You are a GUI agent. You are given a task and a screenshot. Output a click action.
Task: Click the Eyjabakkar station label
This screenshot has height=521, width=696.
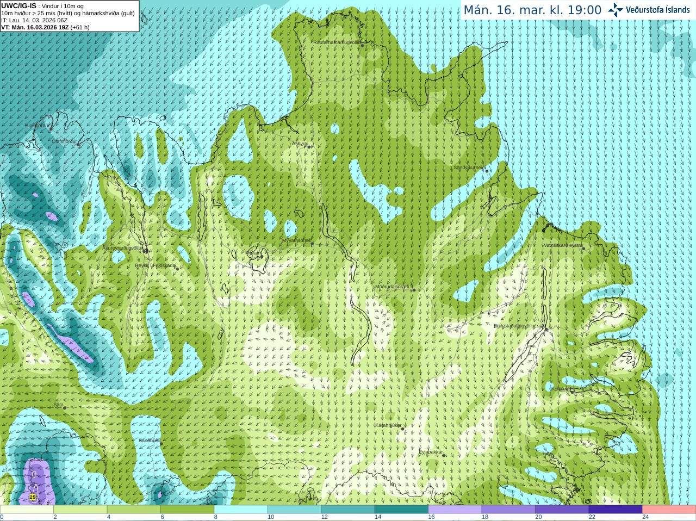pyautogui.click(x=431, y=452)
